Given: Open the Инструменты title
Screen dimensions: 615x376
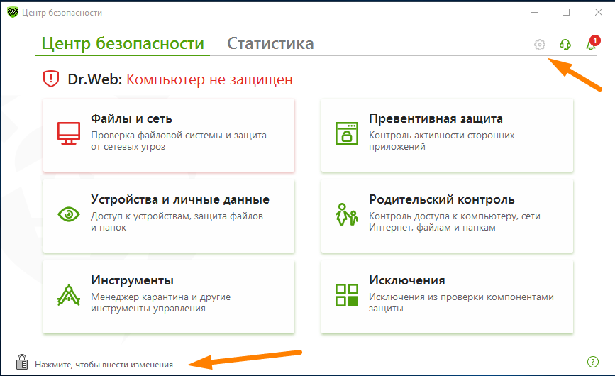Looking at the screenshot, I should tap(132, 280).
